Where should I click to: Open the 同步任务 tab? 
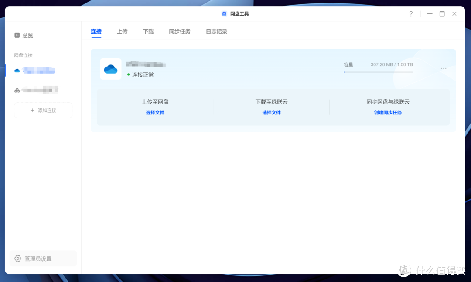pos(180,31)
